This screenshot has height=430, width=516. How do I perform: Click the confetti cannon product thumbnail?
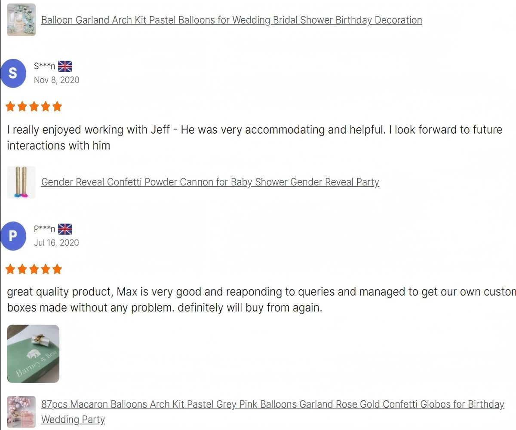pos(21,182)
